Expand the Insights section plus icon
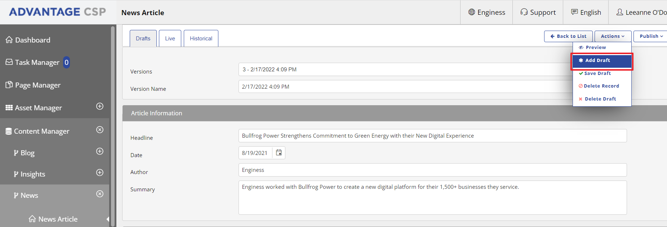 (x=100, y=173)
